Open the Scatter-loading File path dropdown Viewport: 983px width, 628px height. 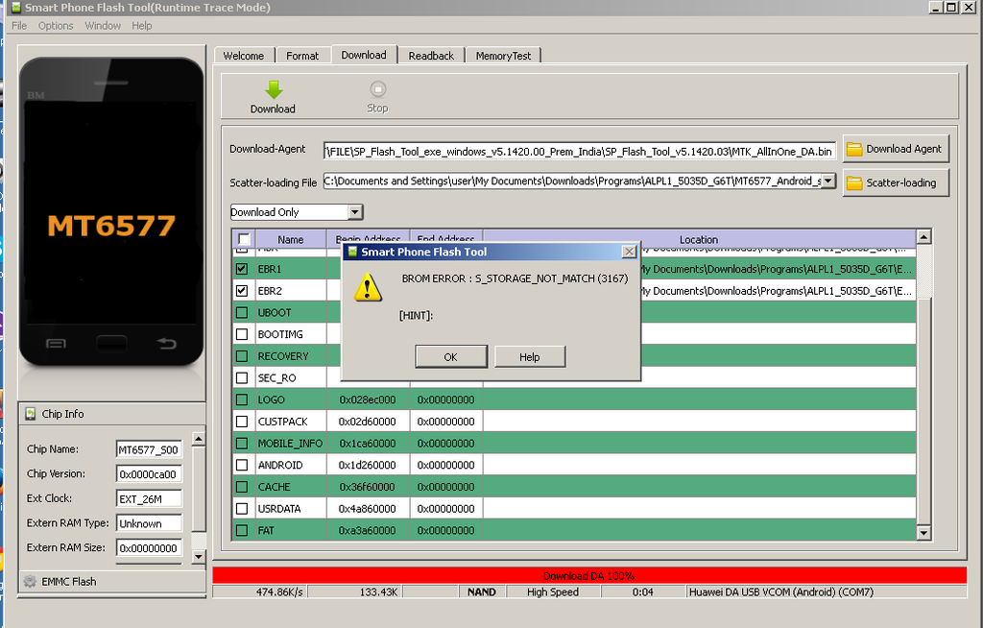pyautogui.click(x=828, y=181)
